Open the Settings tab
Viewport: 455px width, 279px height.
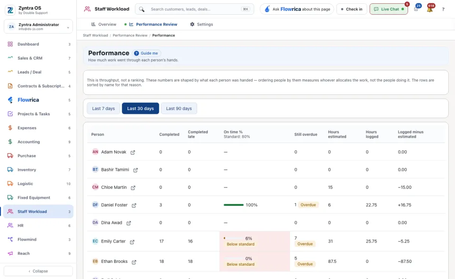(201, 24)
